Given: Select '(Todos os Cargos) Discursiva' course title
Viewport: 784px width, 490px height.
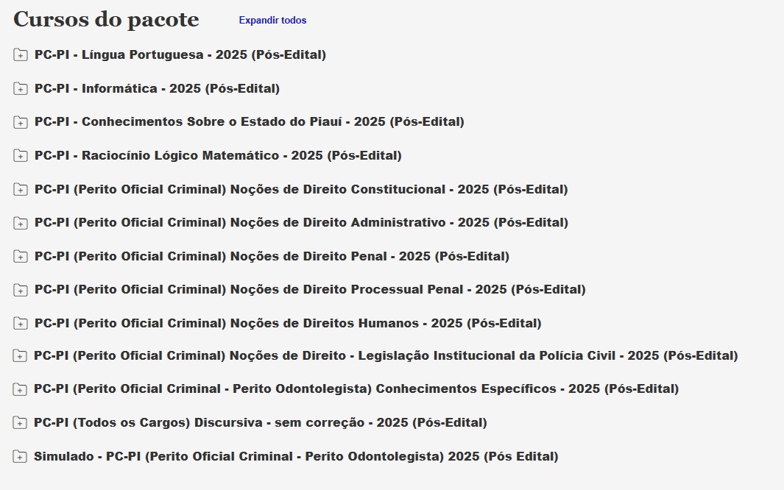Looking at the screenshot, I should (260, 422).
